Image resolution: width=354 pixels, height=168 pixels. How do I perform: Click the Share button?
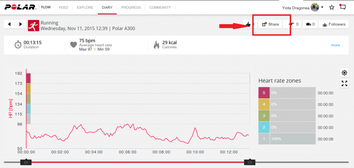coord(270,24)
